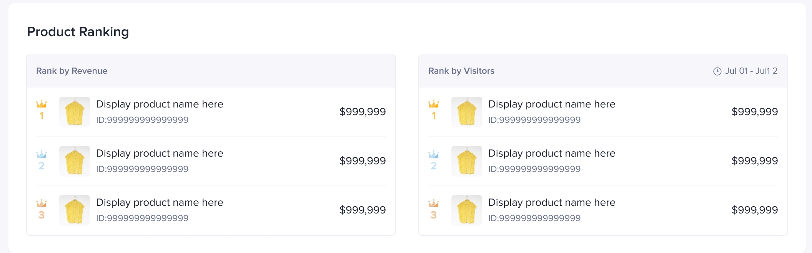Open the third product thumbnail in Visitors ranking
The image size is (812, 253).
[467, 210]
